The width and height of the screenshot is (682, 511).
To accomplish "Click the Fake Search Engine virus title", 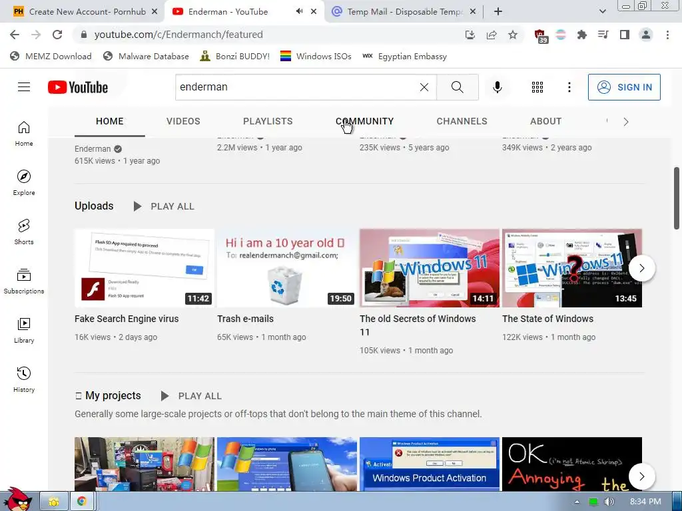I will [127, 319].
